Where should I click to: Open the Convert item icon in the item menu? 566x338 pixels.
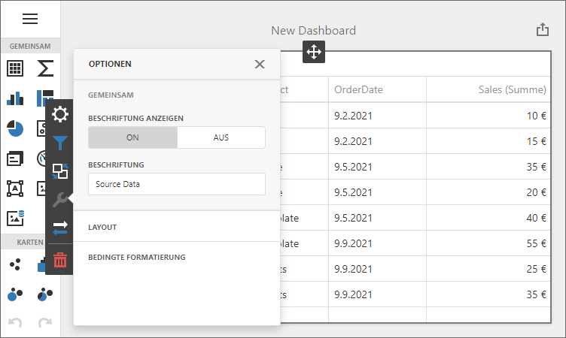(60, 171)
